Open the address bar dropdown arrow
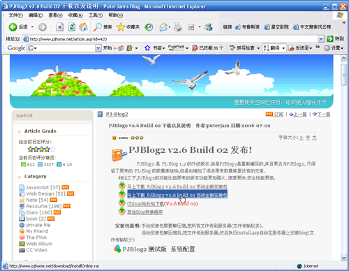Viewport: 349px width, 271px height. [x=321, y=39]
